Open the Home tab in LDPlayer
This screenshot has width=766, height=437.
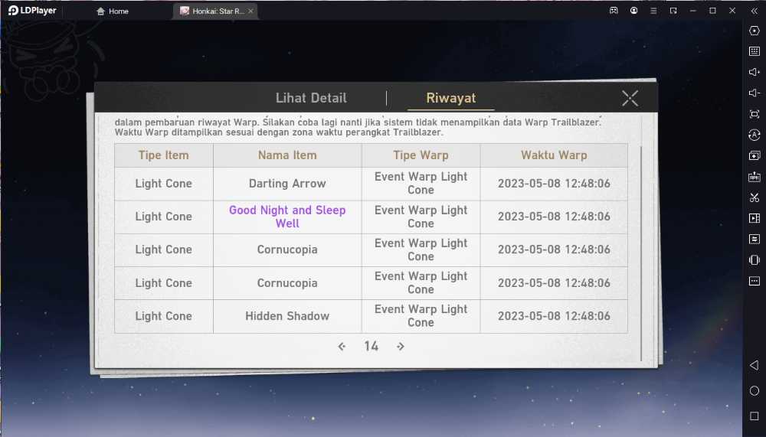pos(113,11)
